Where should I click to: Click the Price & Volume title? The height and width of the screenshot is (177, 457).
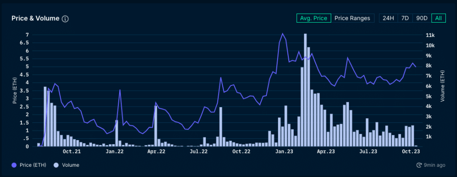[35, 18]
